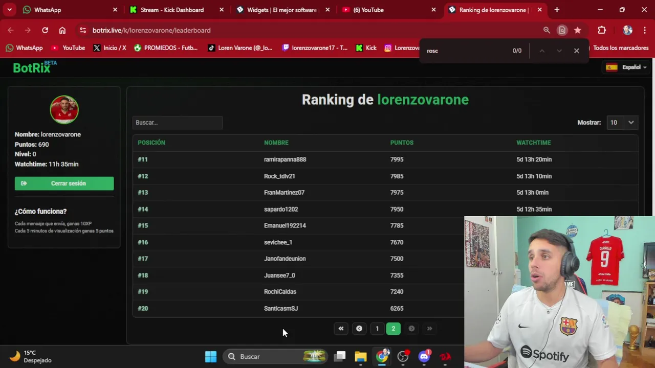Viewport: 655px width, 368px height.
Task: Go to first page double-arrow
Action: point(341,329)
